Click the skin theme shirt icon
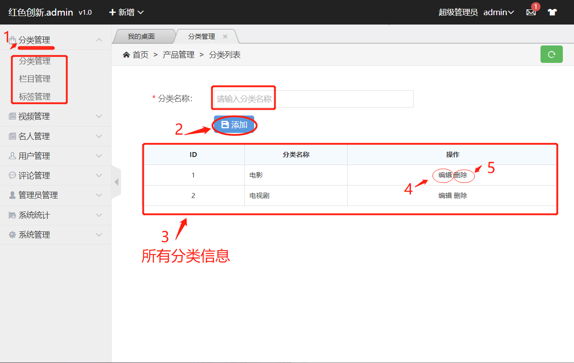 (x=553, y=12)
